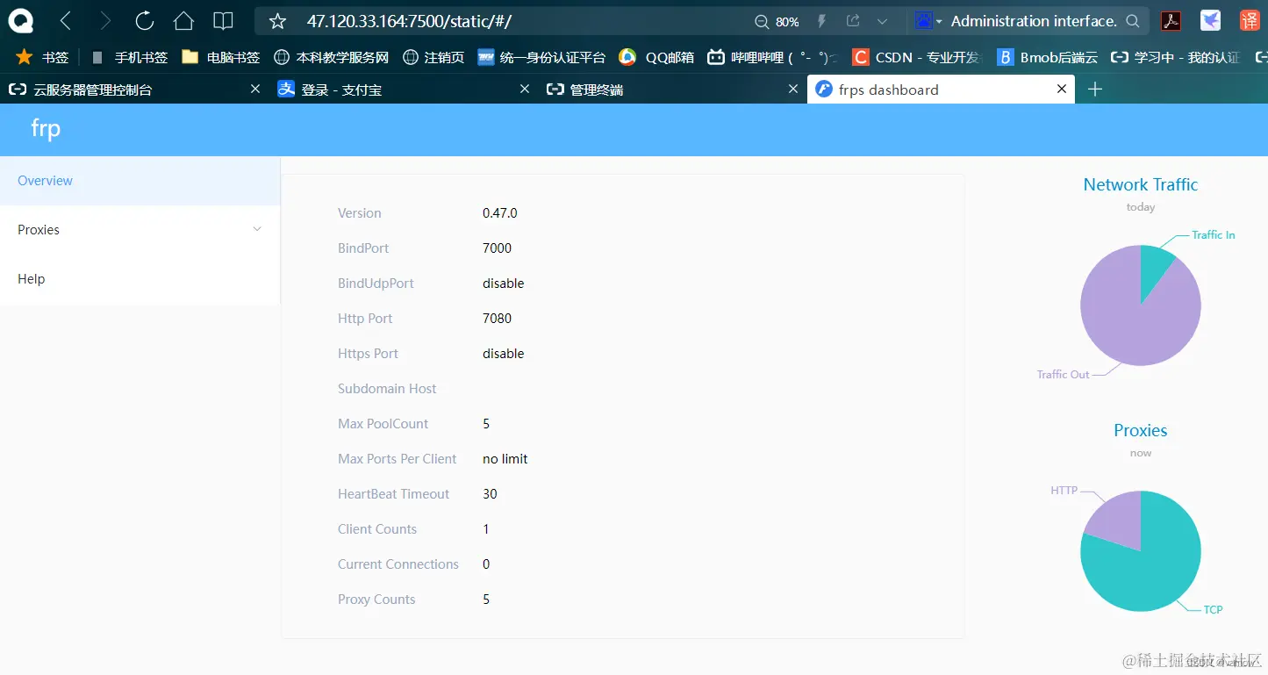Image resolution: width=1268 pixels, height=675 pixels.
Task: Open the QQ邮箱 bookmark
Action: [x=656, y=57]
